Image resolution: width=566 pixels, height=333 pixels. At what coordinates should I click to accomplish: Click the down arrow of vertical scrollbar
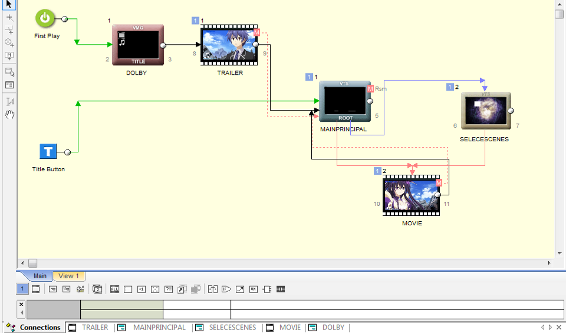coord(560,254)
